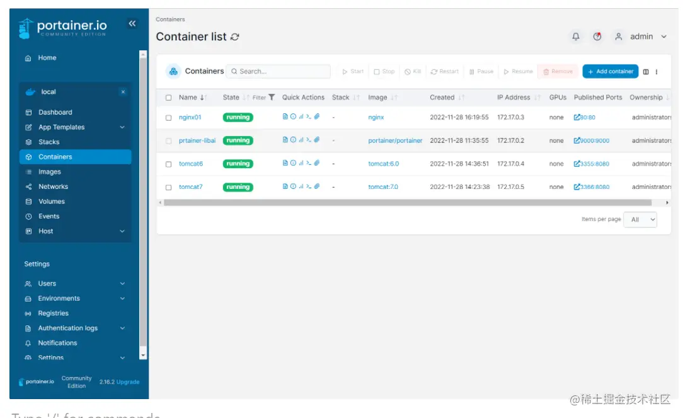Open exec console for tomcat6
The image size is (683, 418).
tap(308, 163)
